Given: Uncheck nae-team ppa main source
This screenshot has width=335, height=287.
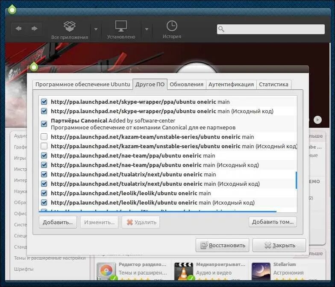Looking at the screenshot, I should coord(44,155).
